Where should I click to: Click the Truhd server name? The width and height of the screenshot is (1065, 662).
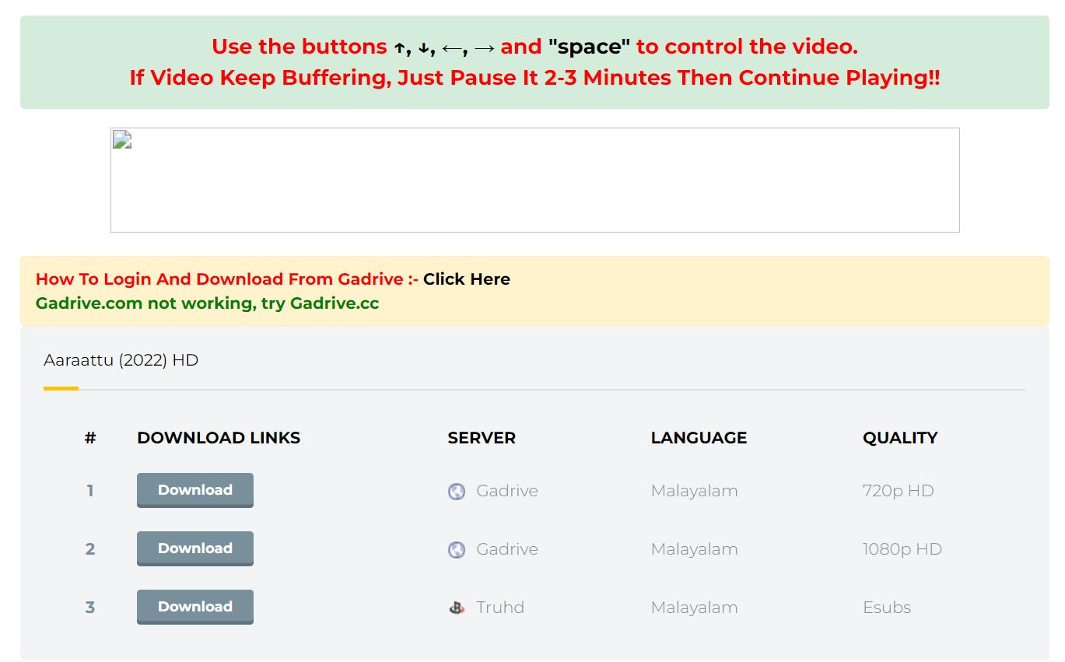pos(500,608)
